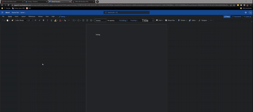
Task: Switch to the View tab
Action: [x=47, y=16]
